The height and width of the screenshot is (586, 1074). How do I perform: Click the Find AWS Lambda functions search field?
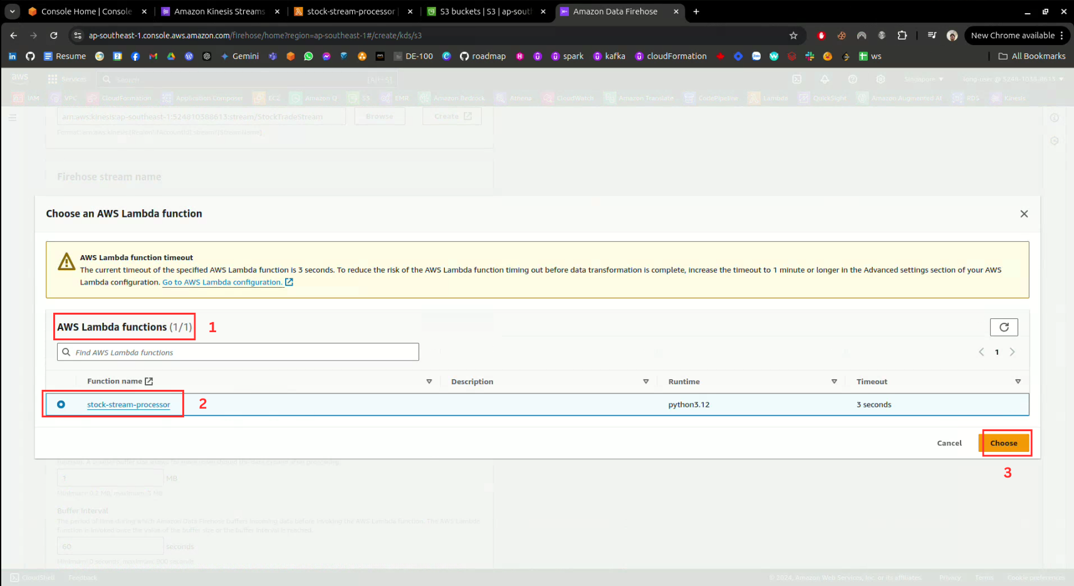(x=238, y=352)
